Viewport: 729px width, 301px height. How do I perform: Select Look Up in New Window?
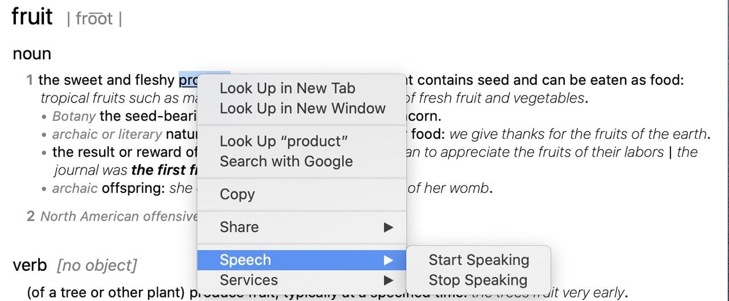[302, 108]
